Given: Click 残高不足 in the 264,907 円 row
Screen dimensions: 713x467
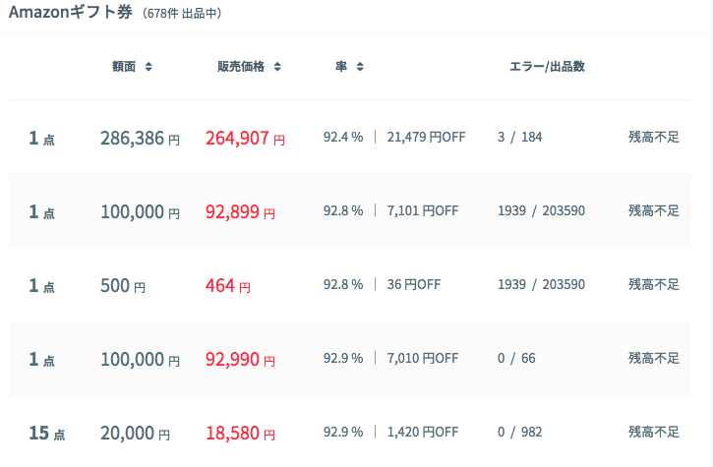Looking at the screenshot, I should (654, 137).
